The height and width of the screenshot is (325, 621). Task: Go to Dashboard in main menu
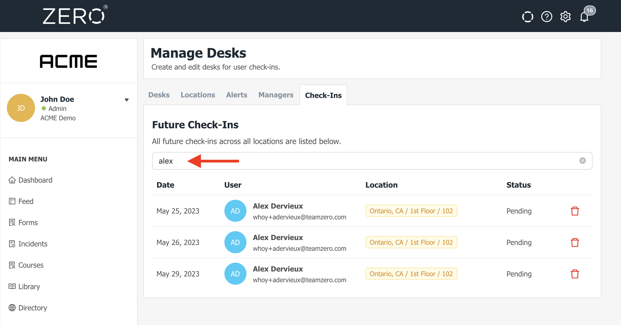click(35, 180)
